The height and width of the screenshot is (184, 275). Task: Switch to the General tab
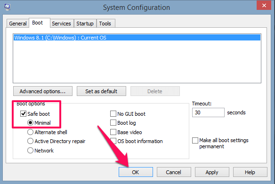point(18,24)
